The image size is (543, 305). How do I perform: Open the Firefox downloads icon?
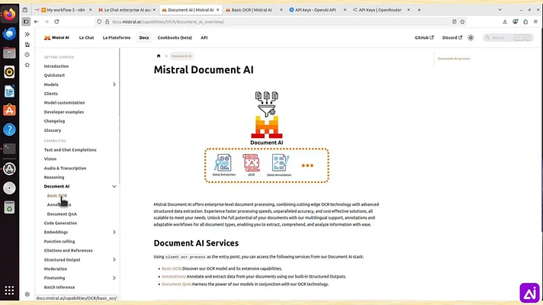505,21
